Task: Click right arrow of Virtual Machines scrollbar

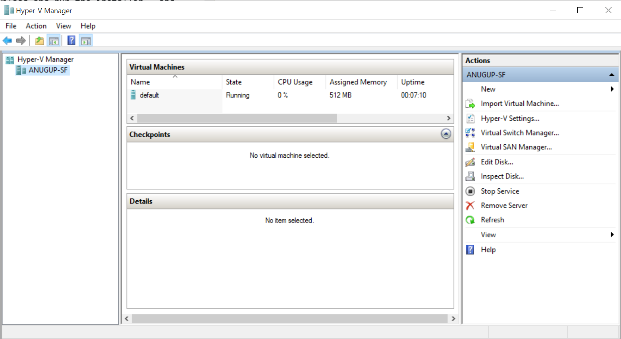Action: pyautogui.click(x=449, y=118)
